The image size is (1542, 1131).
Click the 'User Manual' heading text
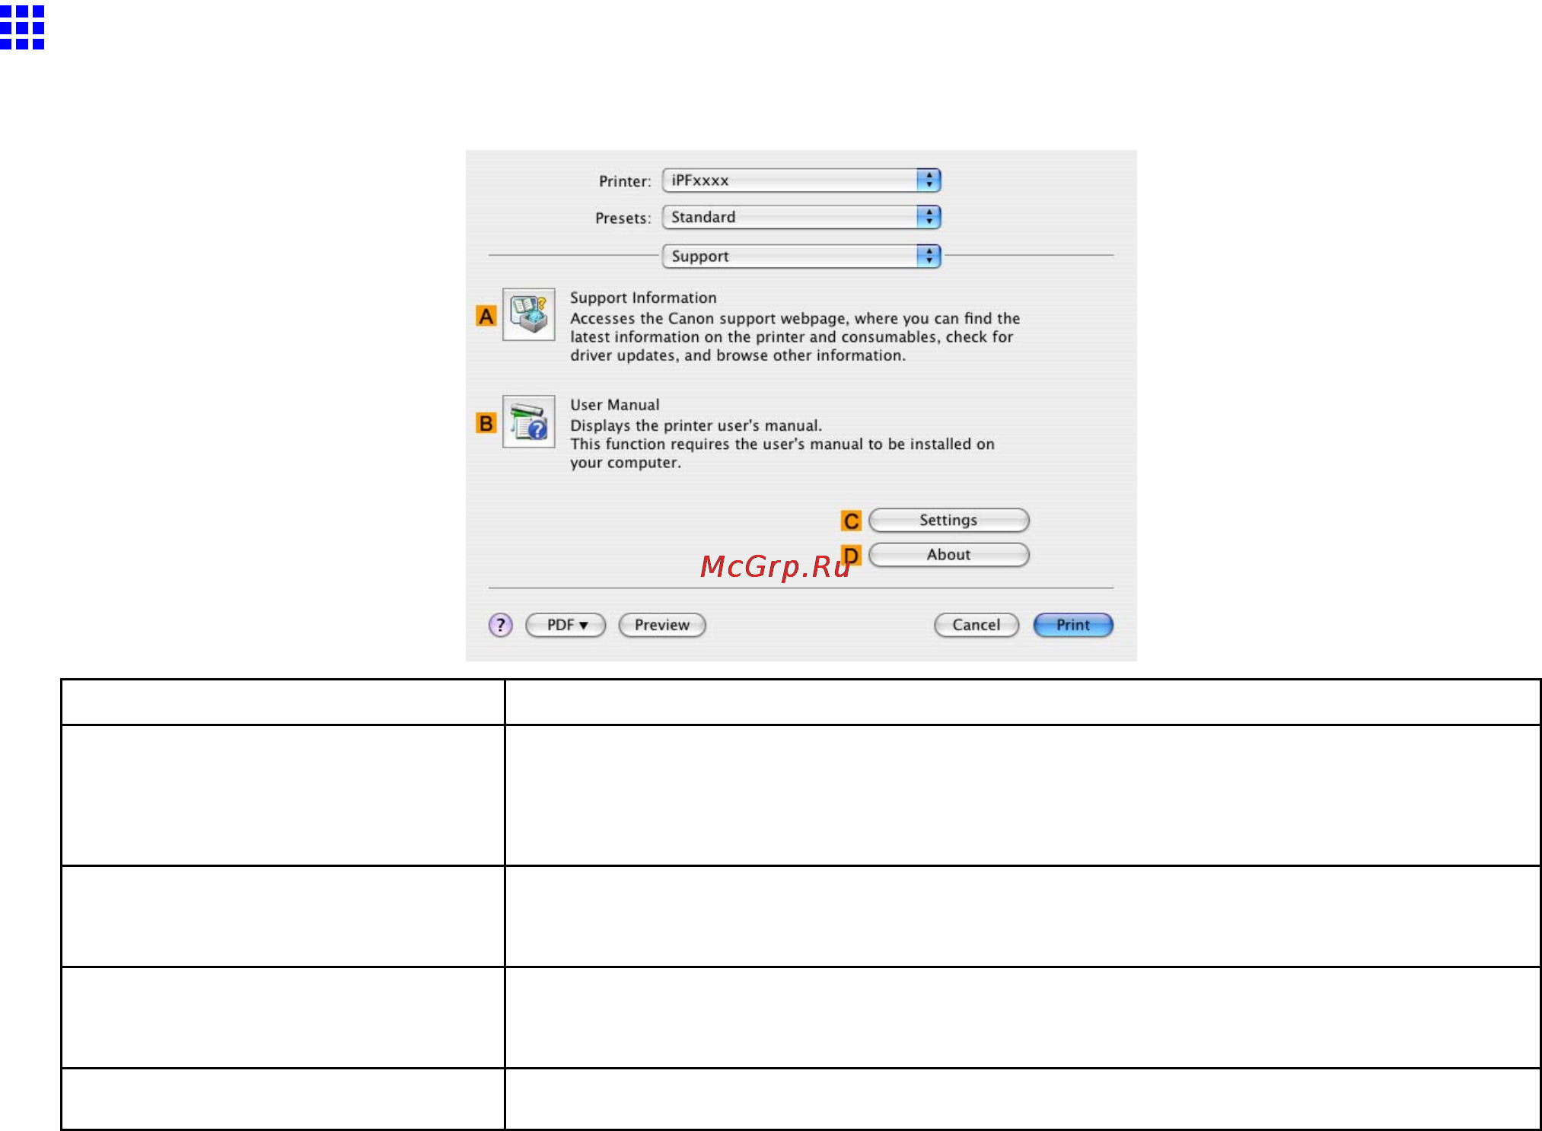point(615,405)
